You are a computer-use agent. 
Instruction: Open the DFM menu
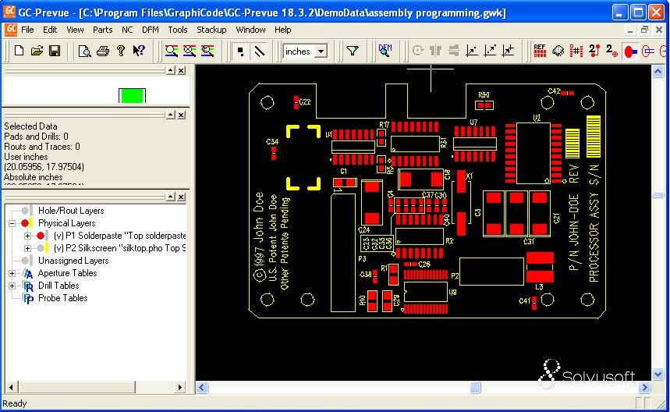[151, 30]
